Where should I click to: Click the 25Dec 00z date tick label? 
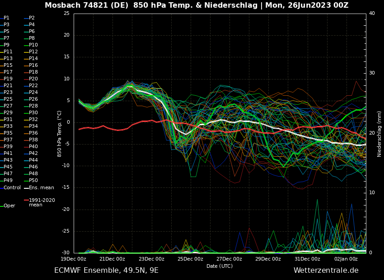[190, 259]
